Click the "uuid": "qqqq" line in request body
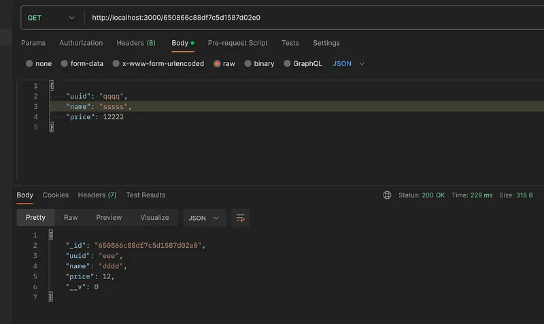The width and height of the screenshot is (544, 324). coord(97,96)
